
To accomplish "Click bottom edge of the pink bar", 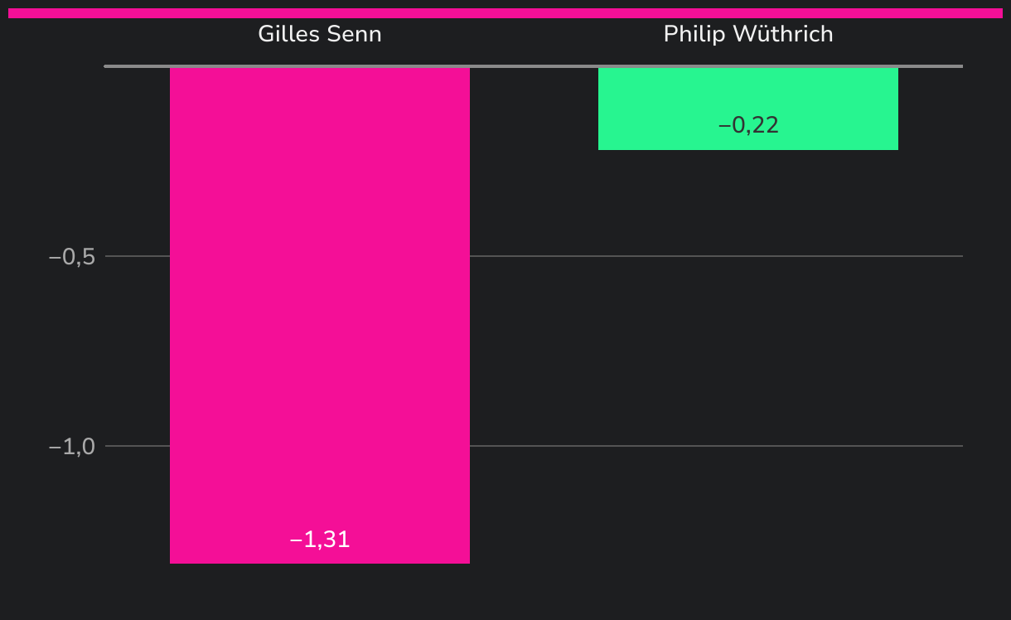I will pyautogui.click(x=319, y=562).
